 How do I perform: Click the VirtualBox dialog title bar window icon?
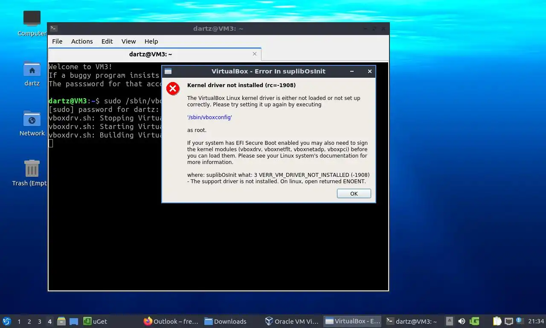tap(168, 71)
